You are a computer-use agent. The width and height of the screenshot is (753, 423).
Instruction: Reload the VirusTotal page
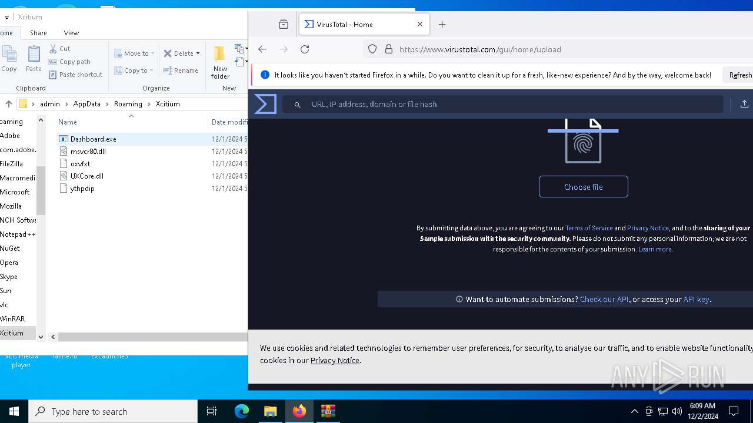pos(305,49)
